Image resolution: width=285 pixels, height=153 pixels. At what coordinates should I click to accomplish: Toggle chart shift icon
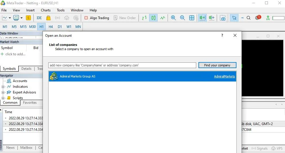(x=212, y=18)
